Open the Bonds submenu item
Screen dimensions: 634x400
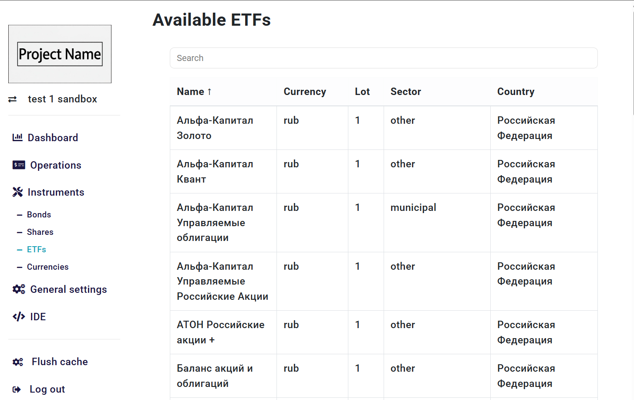39,215
